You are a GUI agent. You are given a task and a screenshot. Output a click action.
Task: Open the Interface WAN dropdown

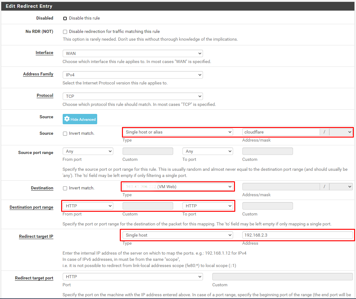click(133, 53)
